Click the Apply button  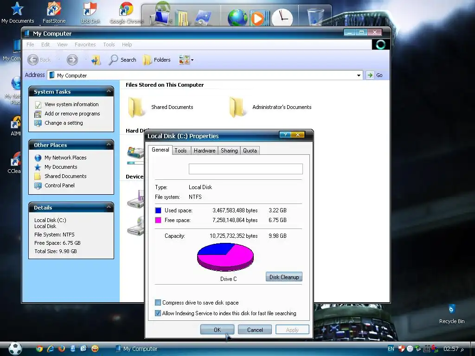292,330
